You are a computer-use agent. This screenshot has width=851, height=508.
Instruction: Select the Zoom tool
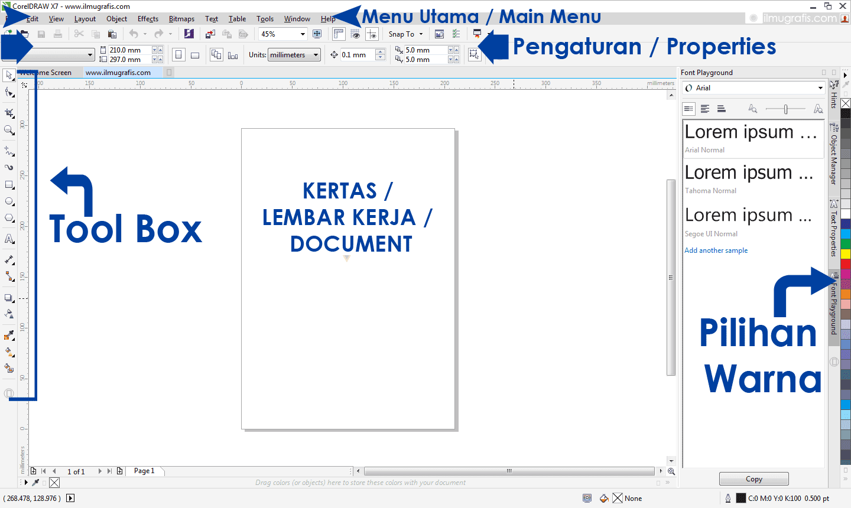9,129
